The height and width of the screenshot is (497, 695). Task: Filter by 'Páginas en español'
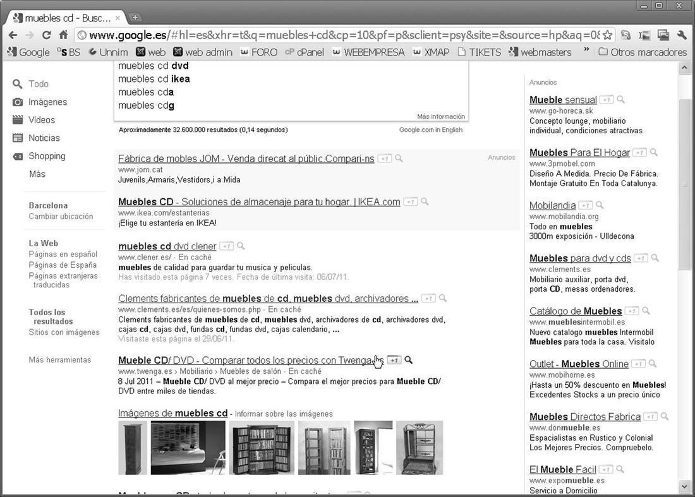click(x=63, y=254)
